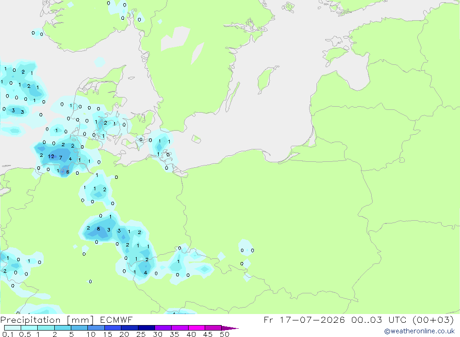Click the weatheronline.co.uk copyright link
The width and height of the screenshot is (460, 337).
(x=420, y=331)
